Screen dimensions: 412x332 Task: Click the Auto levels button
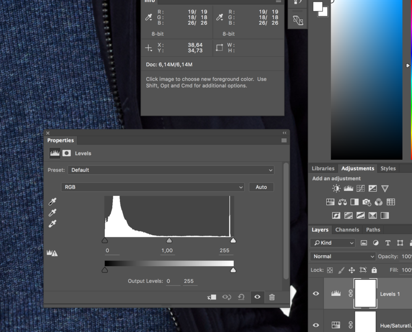261,187
